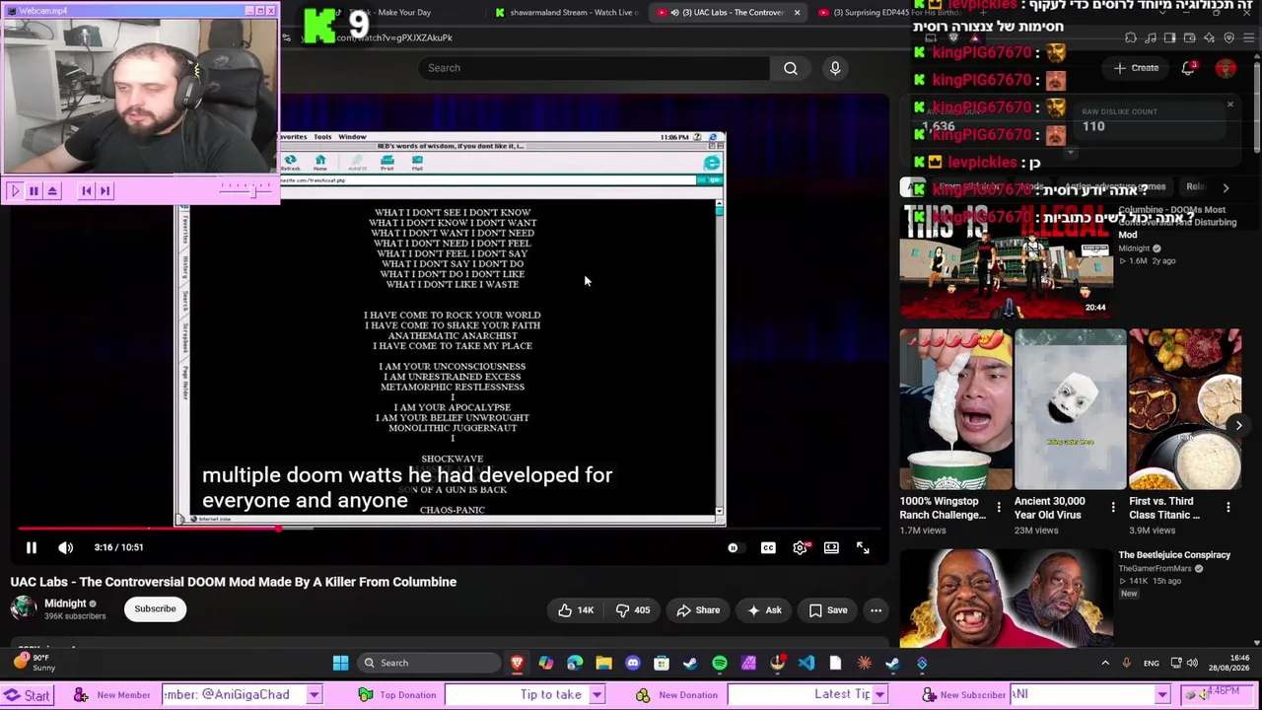Show next shorts with the carousel arrow

[x=1238, y=425]
